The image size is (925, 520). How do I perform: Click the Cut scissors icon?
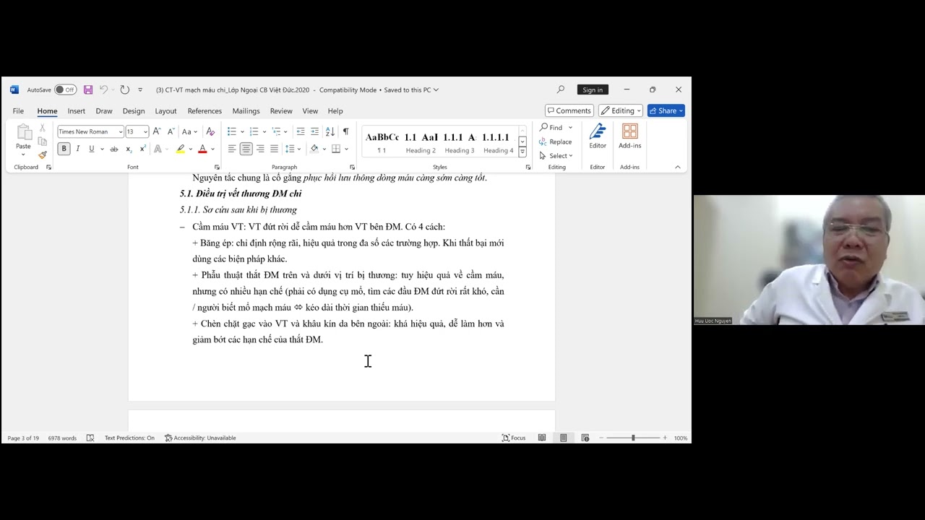point(43,127)
